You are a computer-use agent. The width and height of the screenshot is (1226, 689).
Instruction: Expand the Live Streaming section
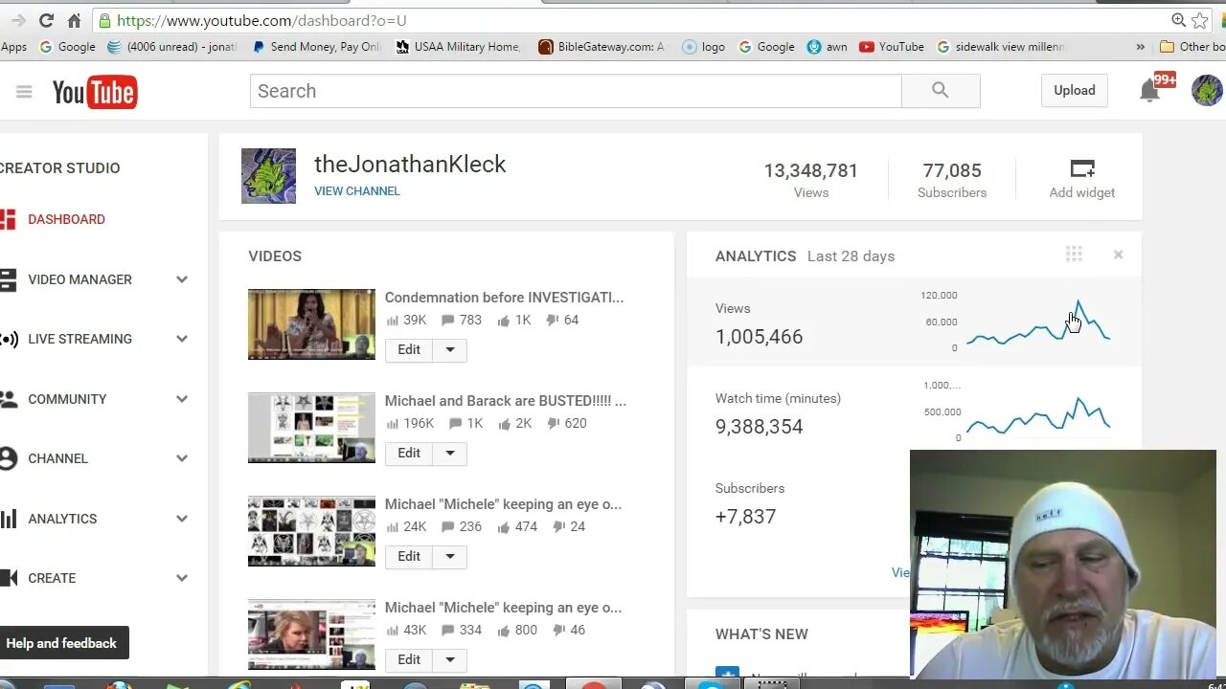click(182, 339)
